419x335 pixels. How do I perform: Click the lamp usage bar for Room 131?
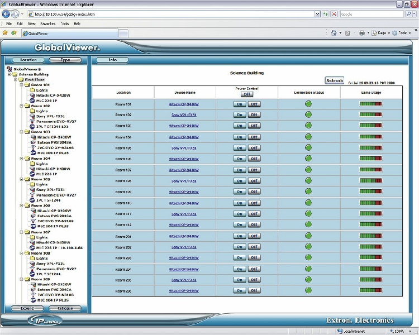(x=370, y=104)
